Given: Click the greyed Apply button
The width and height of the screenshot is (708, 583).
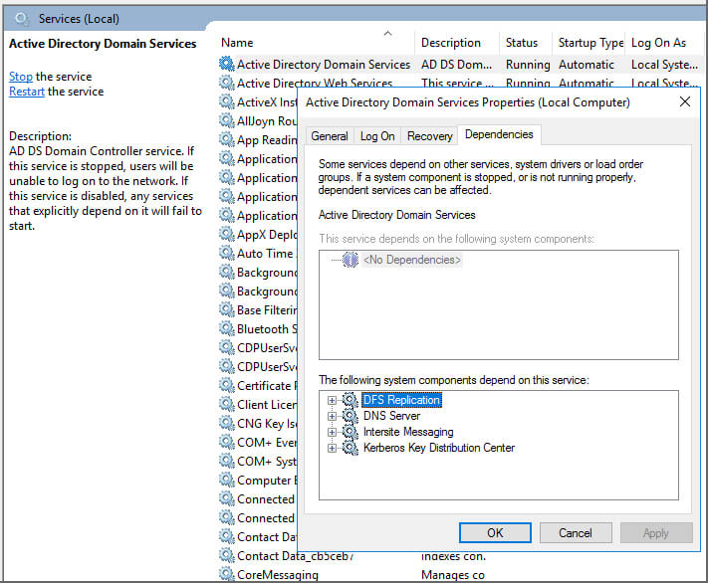Looking at the screenshot, I should coord(656,533).
